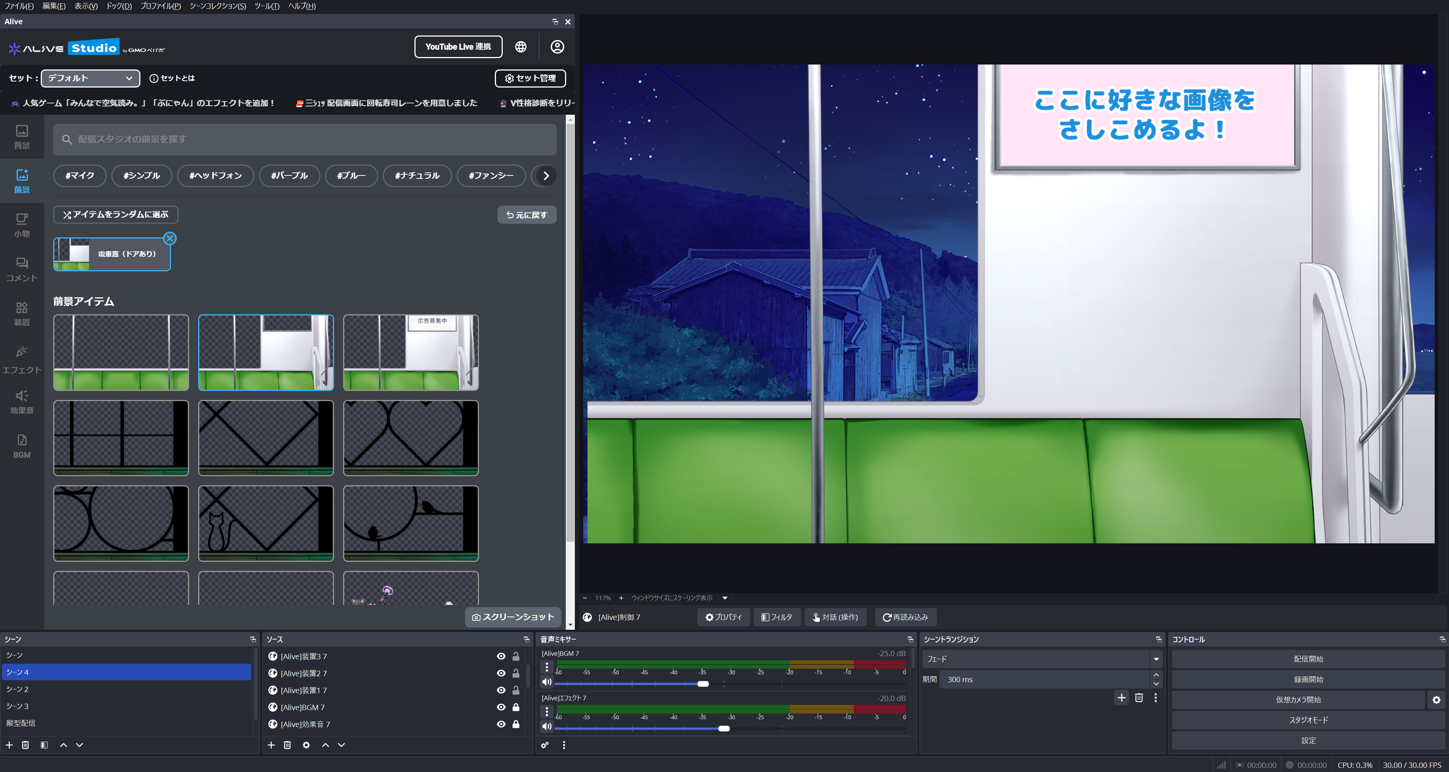Image resolution: width=1449 pixels, height=772 pixels.
Task: Open the user account icon
Action: 557,47
